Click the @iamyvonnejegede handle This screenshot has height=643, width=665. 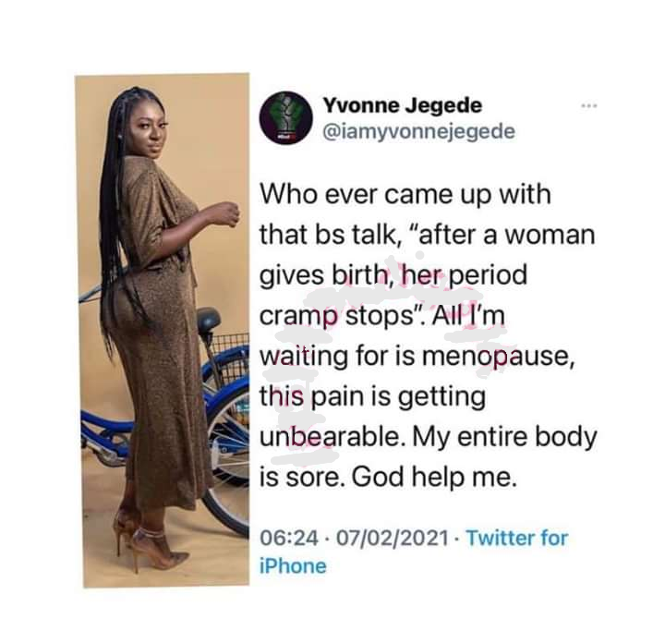click(419, 131)
